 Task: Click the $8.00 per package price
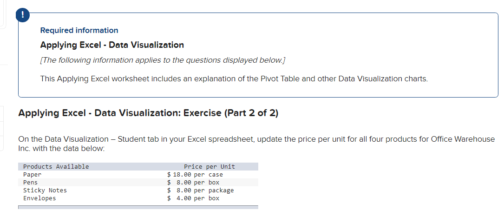(201, 190)
